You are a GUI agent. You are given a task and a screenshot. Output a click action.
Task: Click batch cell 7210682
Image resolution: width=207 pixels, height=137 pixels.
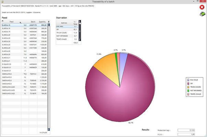click(x=33, y=84)
